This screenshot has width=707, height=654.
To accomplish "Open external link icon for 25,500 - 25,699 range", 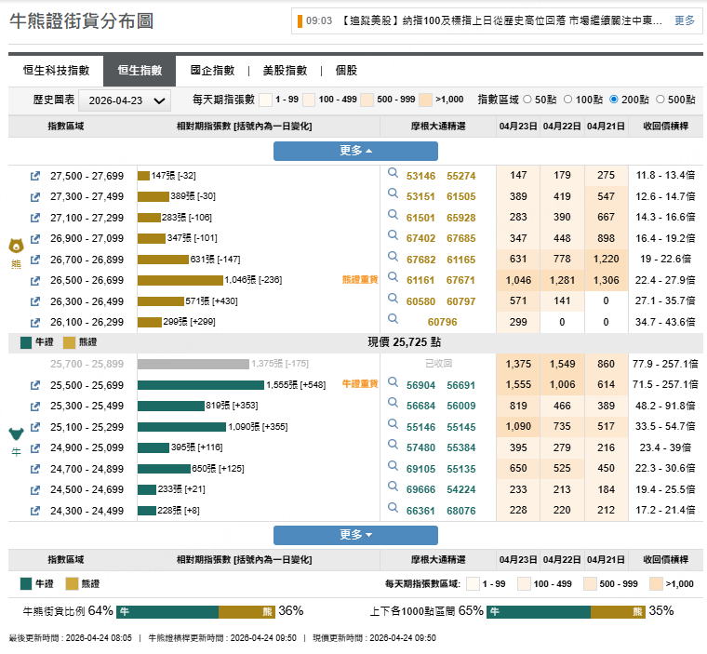I will click(x=35, y=385).
